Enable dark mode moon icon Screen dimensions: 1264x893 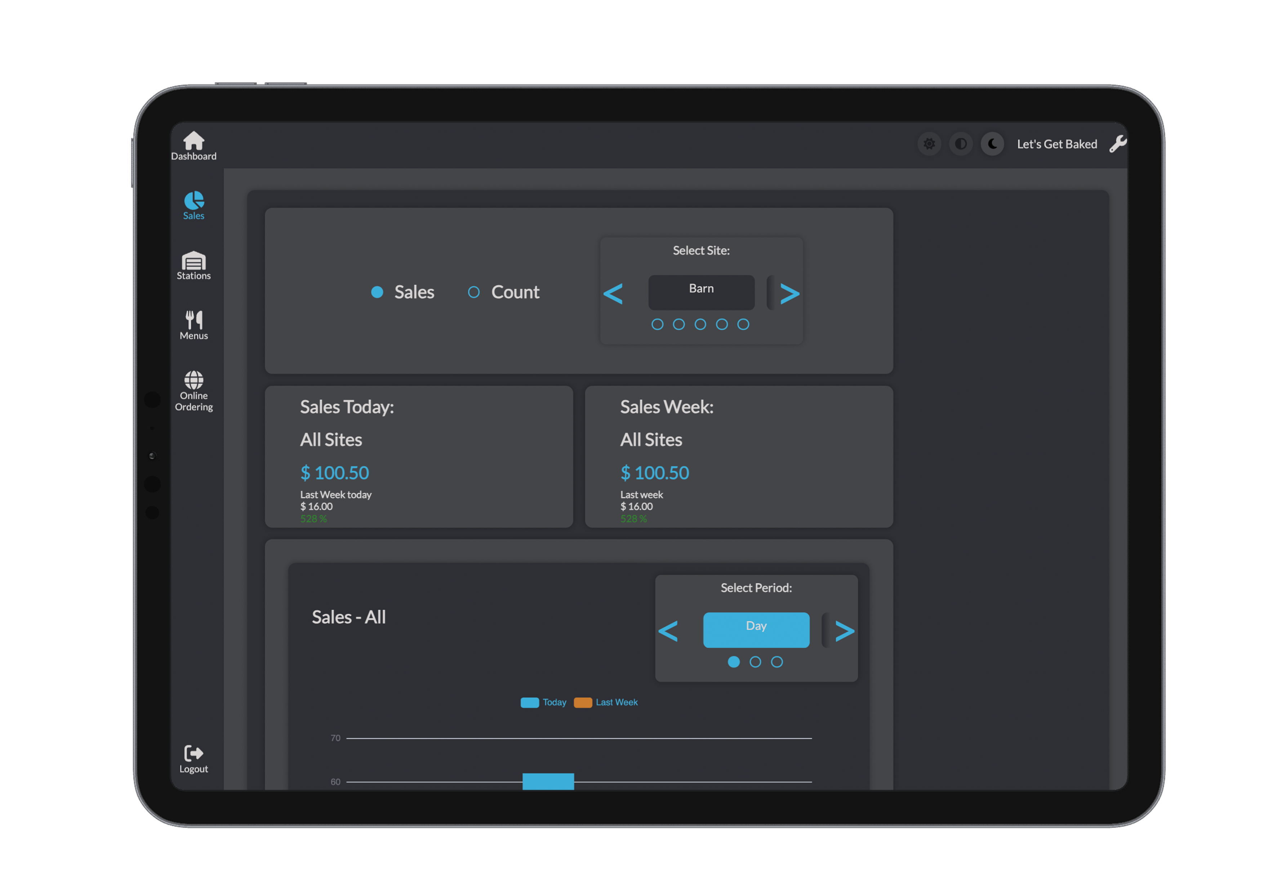pos(992,144)
